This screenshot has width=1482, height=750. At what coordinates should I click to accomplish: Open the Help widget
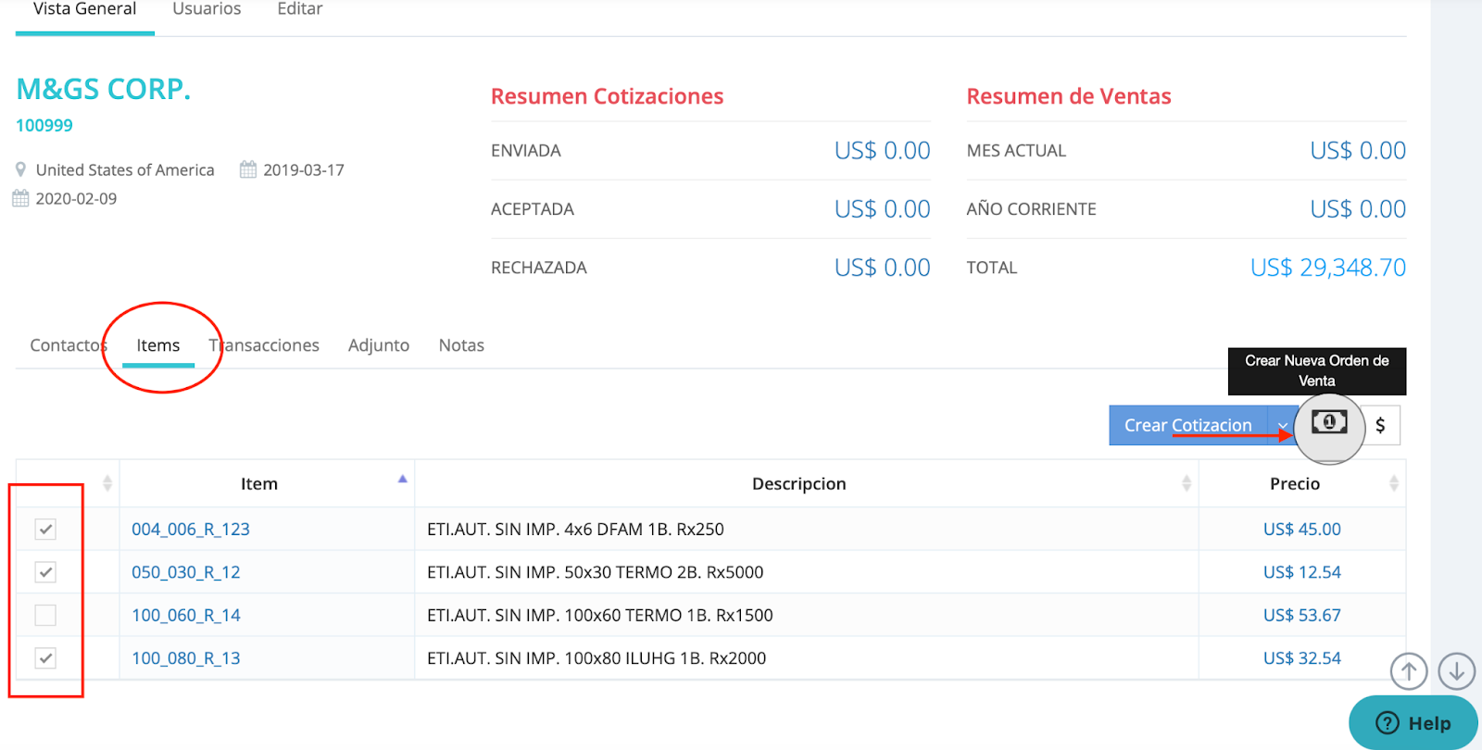(1413, 723)
